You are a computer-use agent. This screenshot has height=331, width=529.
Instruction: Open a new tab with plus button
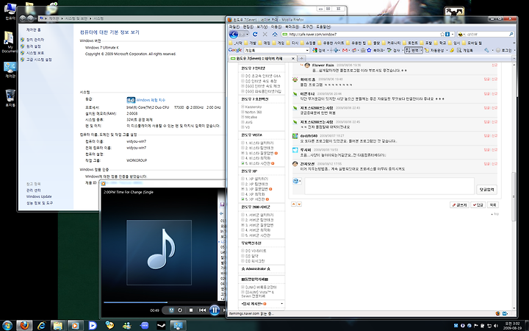[302, 58]
